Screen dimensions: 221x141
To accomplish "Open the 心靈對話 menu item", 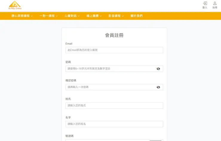I will [x=70, y=16].
